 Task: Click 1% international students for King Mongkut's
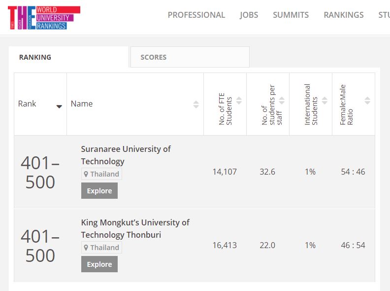pyautogui.click(x=310, y=245)
